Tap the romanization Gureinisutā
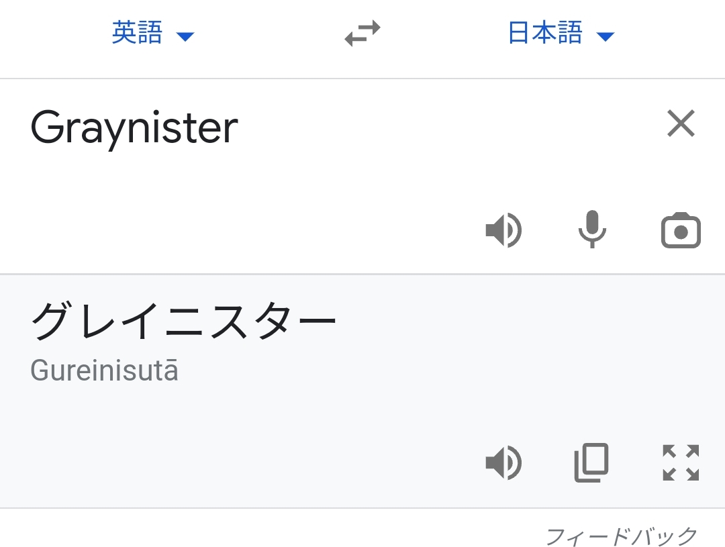The width and height of the screenshot is (725, 547). click(x=105, y=371)
